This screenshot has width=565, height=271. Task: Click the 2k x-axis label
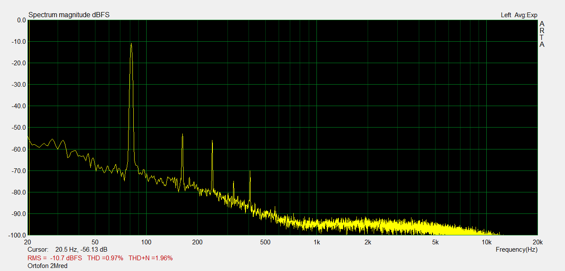pos(368,242)
